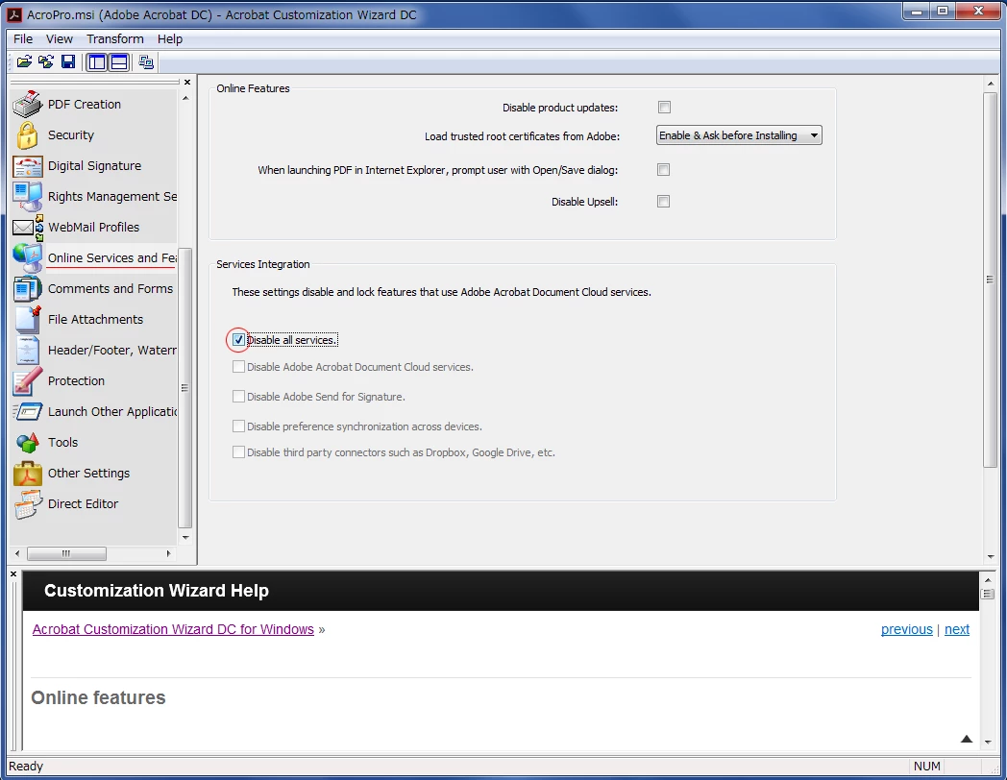Click the Header/Footer Watermark icon
This screenshot has width=1007, height=780.
pyautogui.click(x=28, y=350)
